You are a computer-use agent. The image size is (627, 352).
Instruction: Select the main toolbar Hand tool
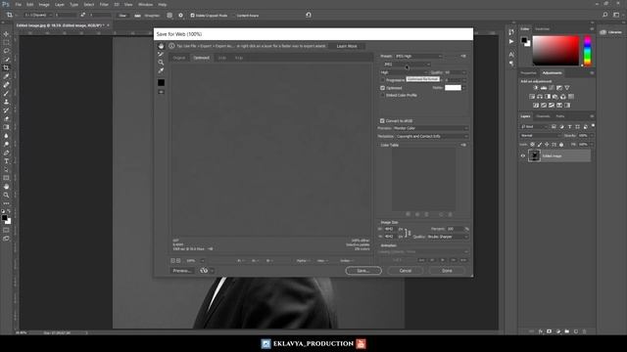[x=6, y=187]
